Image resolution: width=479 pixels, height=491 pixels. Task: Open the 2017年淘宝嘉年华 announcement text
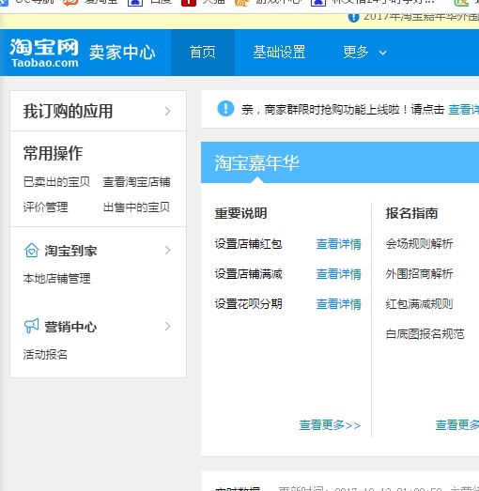point(421,17)
